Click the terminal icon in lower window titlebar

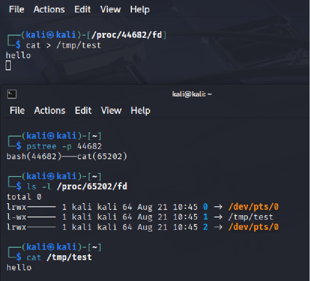(12, 94)
